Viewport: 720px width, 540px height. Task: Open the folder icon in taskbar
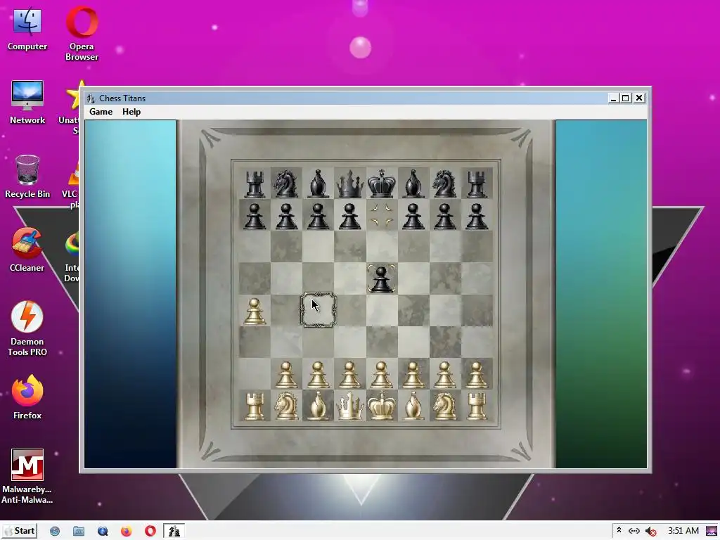79,532
